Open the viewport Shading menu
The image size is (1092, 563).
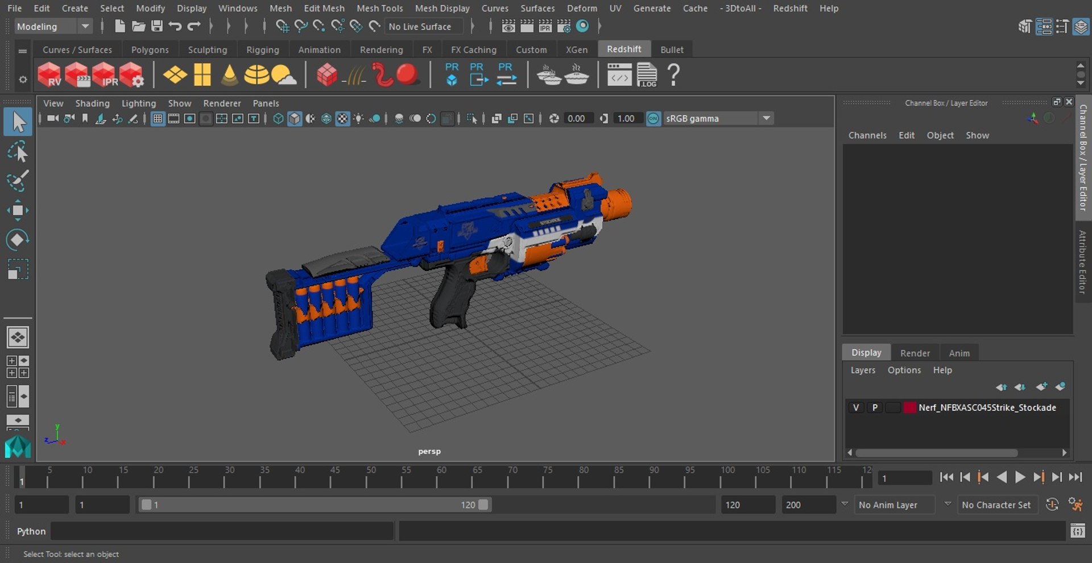coord(92,103)
